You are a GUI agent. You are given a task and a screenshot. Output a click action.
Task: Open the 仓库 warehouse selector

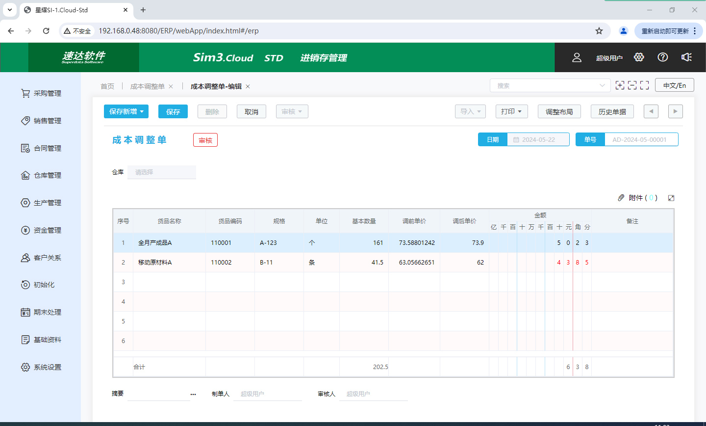[x=161, y=172]
